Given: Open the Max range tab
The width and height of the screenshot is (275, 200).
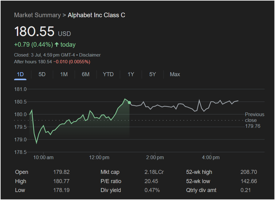Looking at the screenshot, I should pyautogui.click(x=175, y=74).
